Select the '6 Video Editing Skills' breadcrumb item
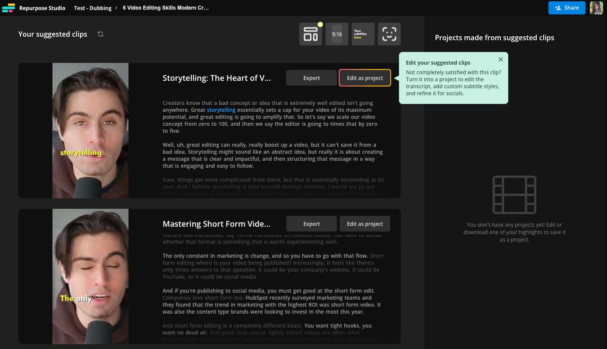The image size is (607, 349). (x=166, y=7)
